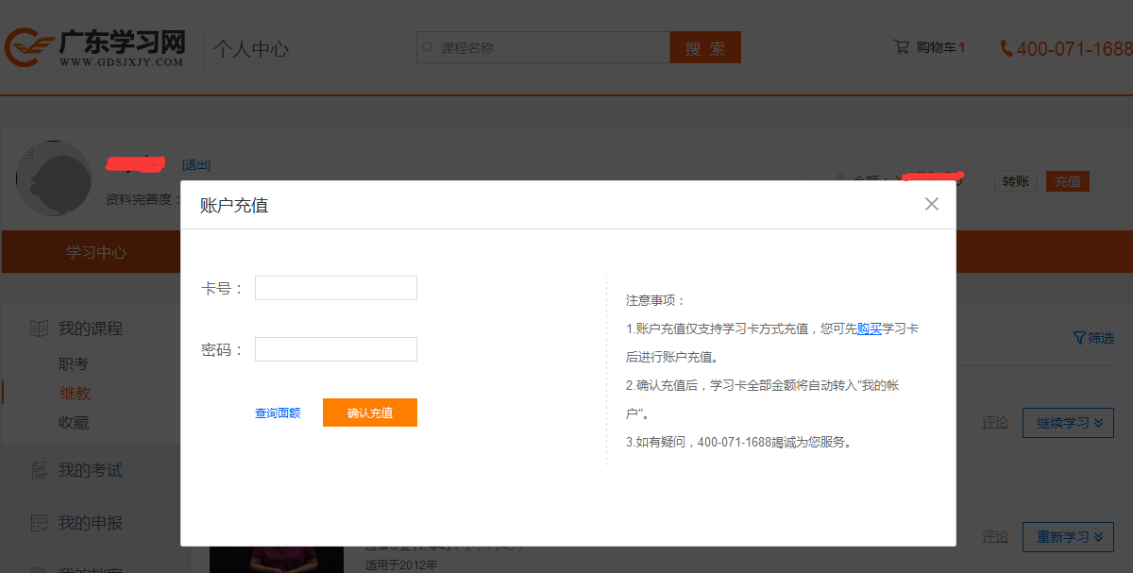Click the shopping cart icon
This screenshot has width=1133, height=573.
pos(902,47)
